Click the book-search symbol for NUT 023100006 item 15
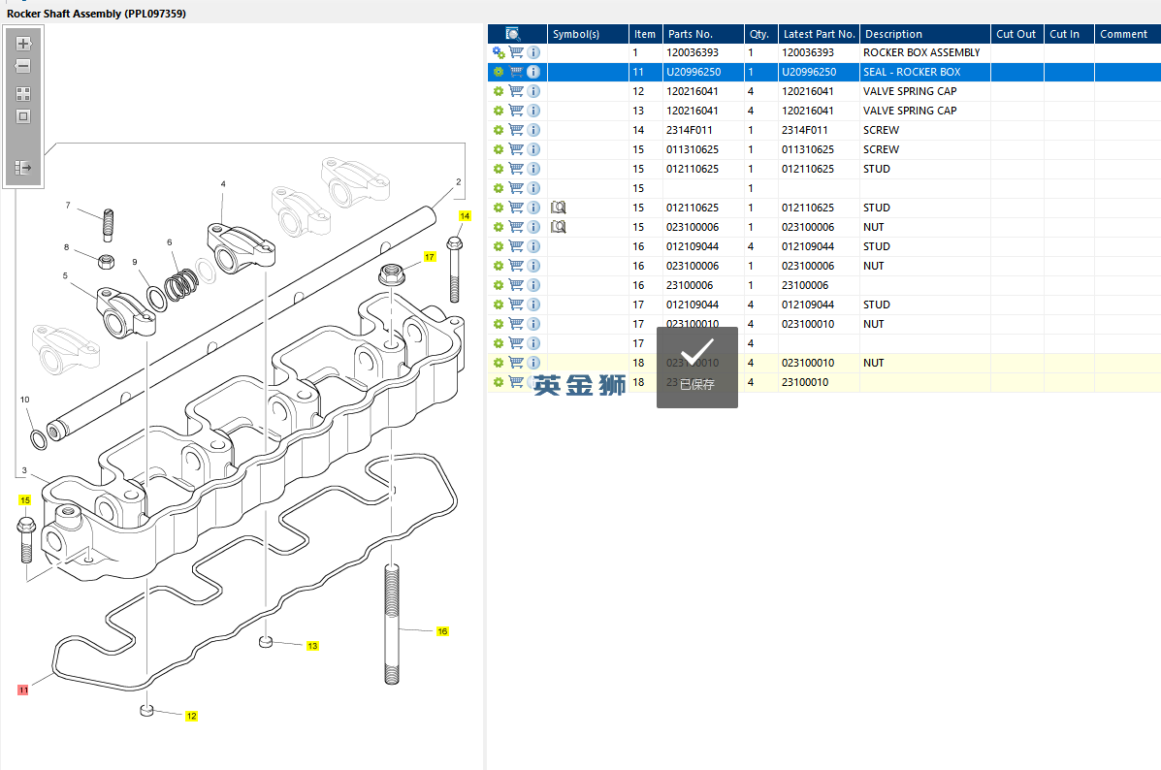Image resolution: width=1161 pixels, height=770 pixels. point(558,227)
